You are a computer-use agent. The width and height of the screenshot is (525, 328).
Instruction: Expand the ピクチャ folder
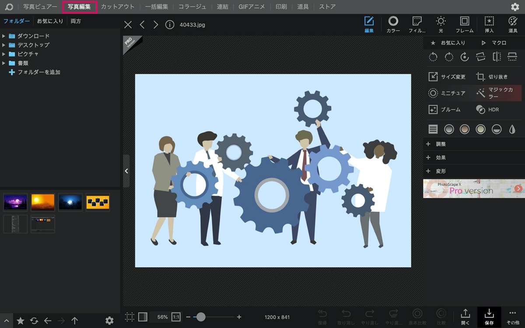point(4,54)
